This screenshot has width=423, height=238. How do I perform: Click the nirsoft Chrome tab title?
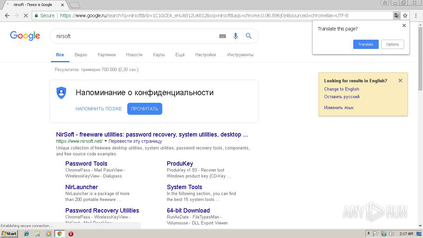(33, 5)
